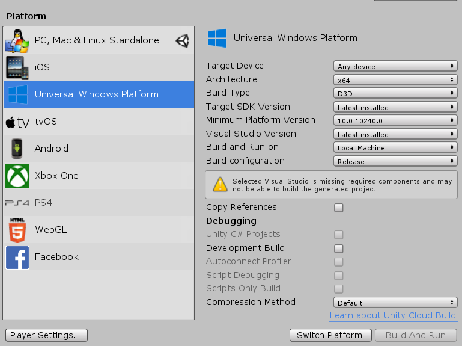Click the Target Device label
Viewport: 462px width, 346px height.
click(x=235, y=66)
